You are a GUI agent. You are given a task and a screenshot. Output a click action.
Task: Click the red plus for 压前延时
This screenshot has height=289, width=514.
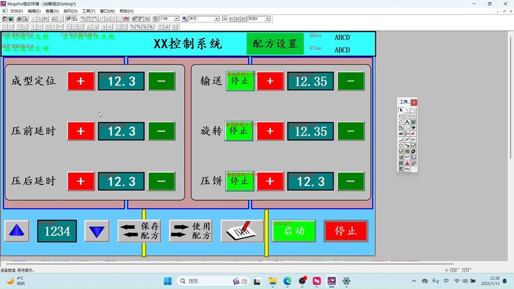80,131
